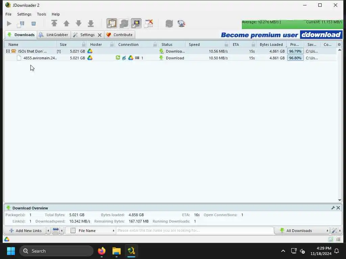Click file progress bar showing 96.80%
The width and height of the screenshot is (346, 259).
(295, 58)
